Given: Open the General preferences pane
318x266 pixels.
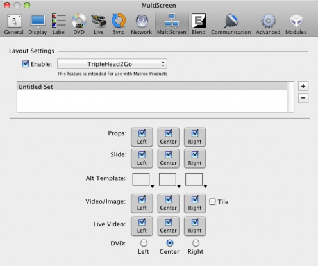Looking at the screenshot, I should (14, 24).
